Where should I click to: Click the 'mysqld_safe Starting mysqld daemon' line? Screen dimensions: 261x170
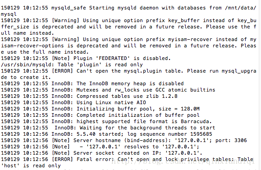(128, 11)
